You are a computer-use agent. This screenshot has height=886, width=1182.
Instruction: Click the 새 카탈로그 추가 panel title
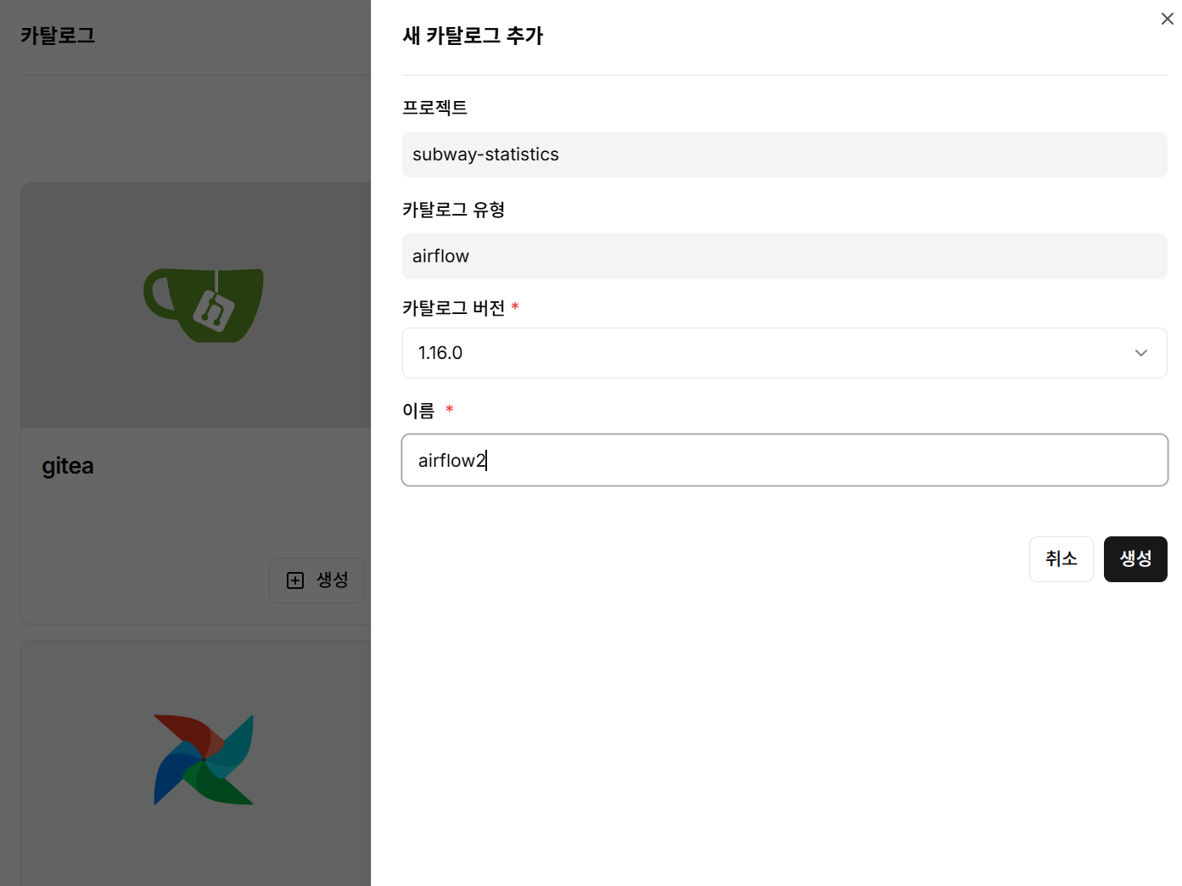click(473, 36)
